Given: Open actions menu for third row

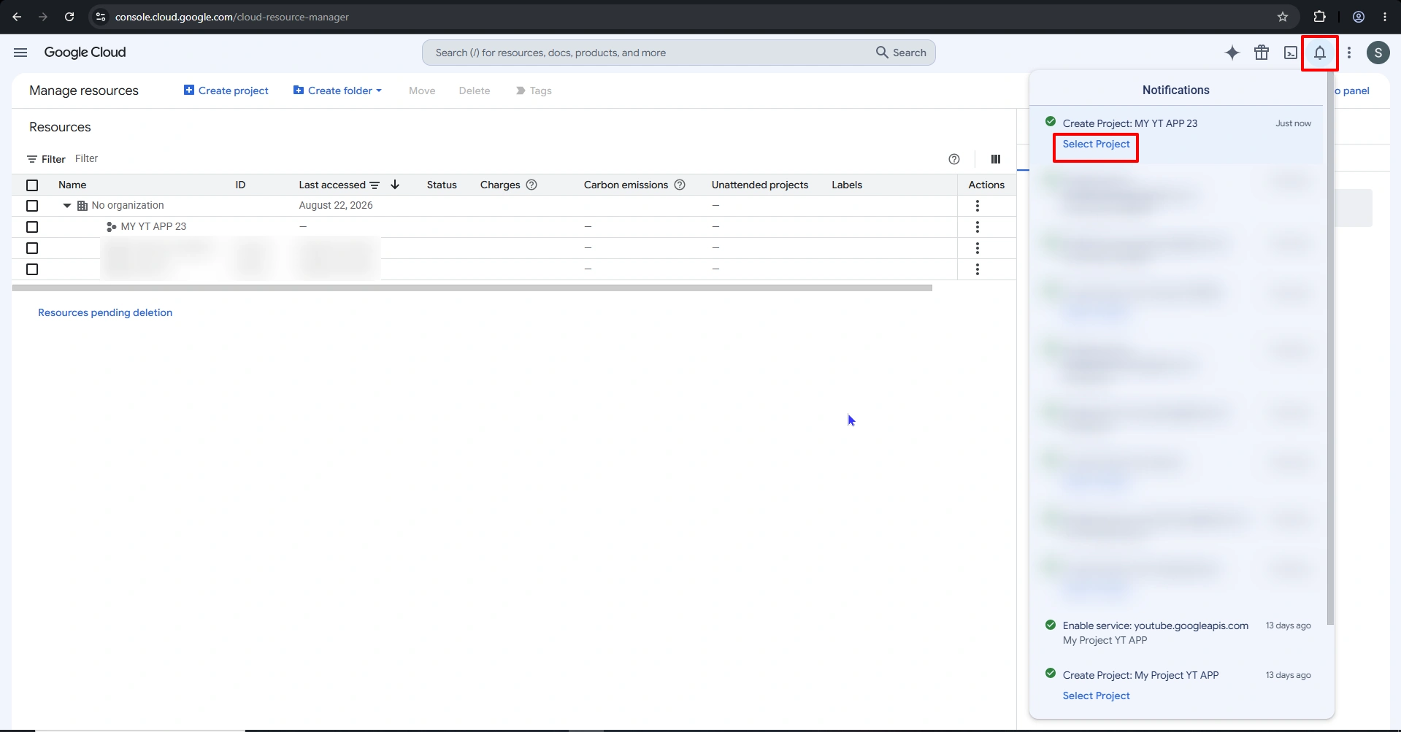Looking at the screenshot, I should (x=978, y=248).
